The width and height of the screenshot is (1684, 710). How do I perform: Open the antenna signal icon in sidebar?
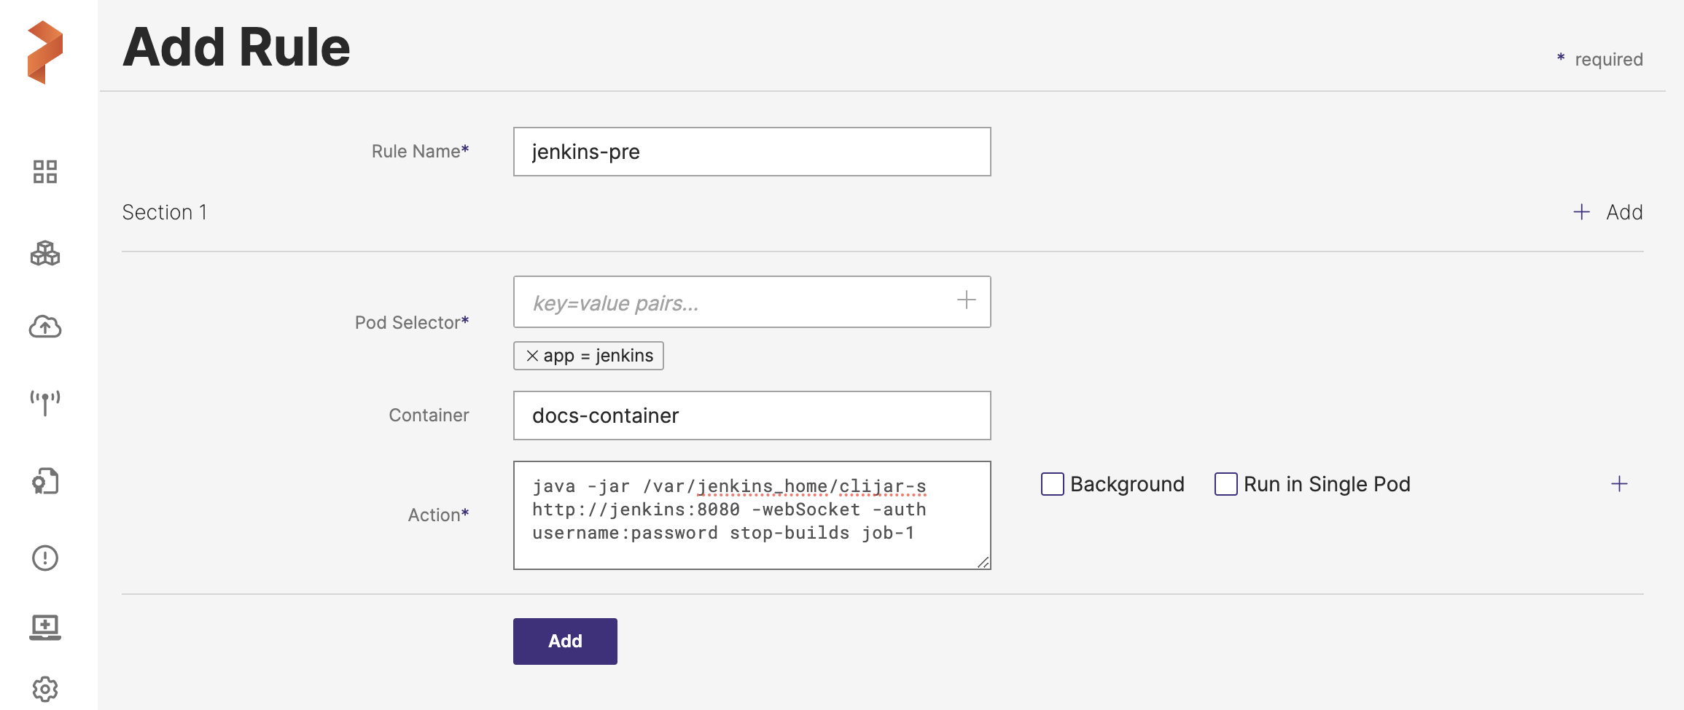45,402
